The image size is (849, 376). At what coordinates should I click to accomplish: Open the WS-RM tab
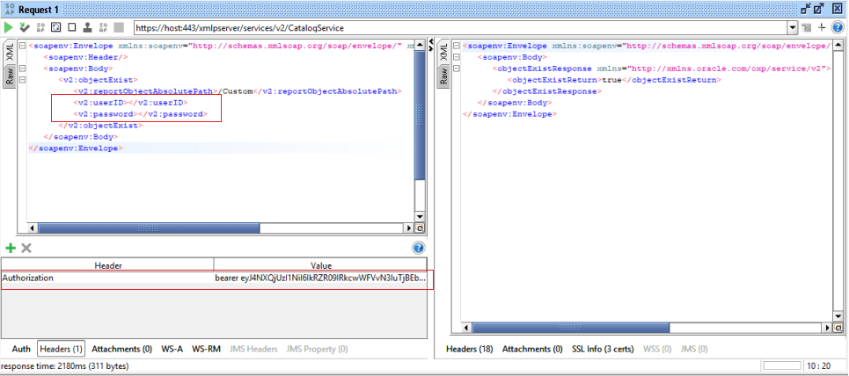(x=206, y=349)
